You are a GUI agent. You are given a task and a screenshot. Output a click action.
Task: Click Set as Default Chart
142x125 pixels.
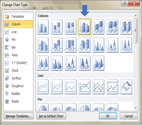(51, 116)
